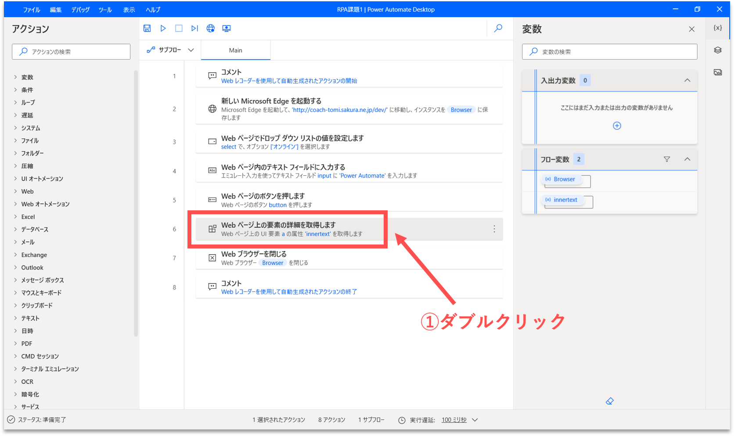
Task: Filter flow variables with funnel icon
Action: point(667,160)
